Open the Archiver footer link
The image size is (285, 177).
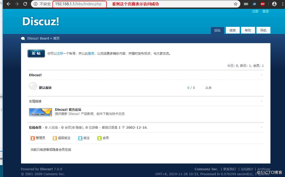tap(264, 169)
